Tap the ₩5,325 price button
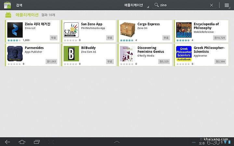 164,61
